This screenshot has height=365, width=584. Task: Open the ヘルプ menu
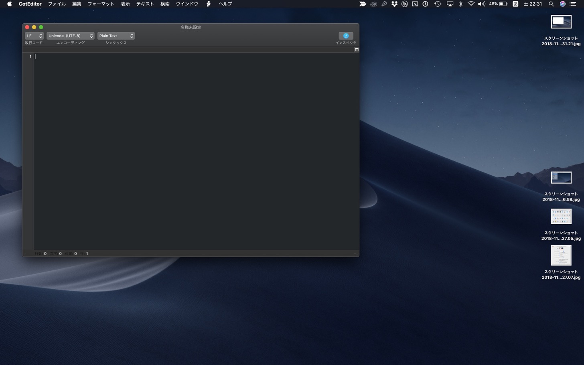pyautogui.click(x=225, y=4)
